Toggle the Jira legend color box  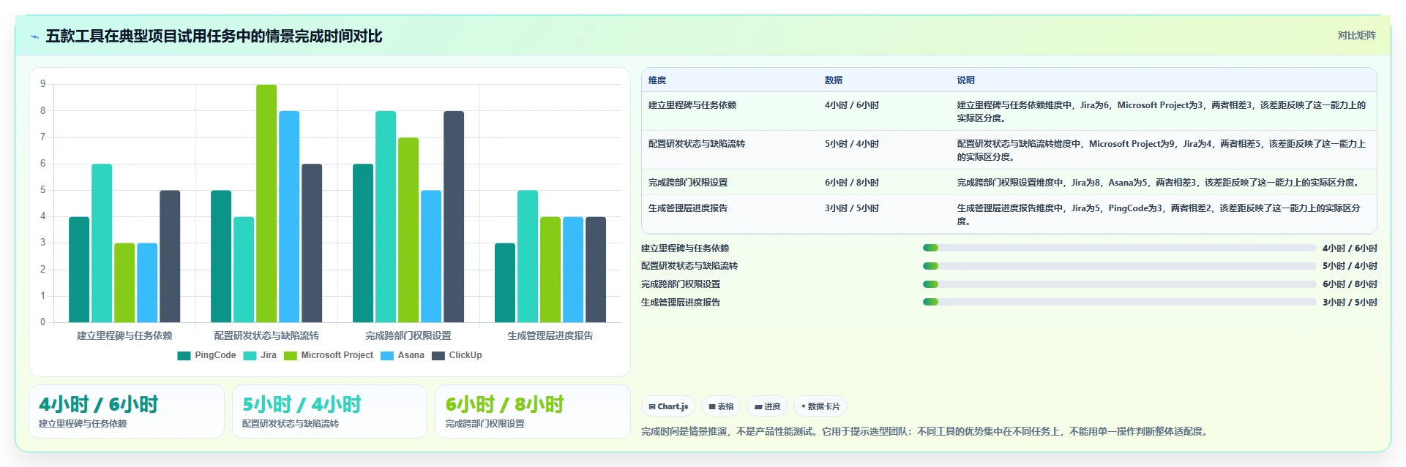[250, 355]
